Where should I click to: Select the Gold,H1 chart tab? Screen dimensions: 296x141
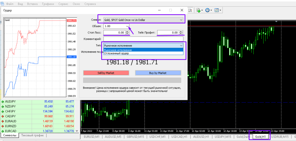(x=260, y=137)
